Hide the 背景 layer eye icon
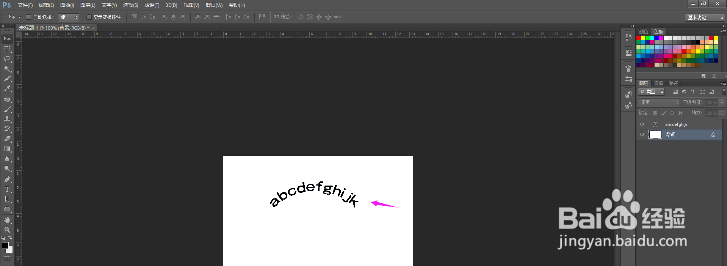Screen dimensions: 727x266 pos(642,134)
